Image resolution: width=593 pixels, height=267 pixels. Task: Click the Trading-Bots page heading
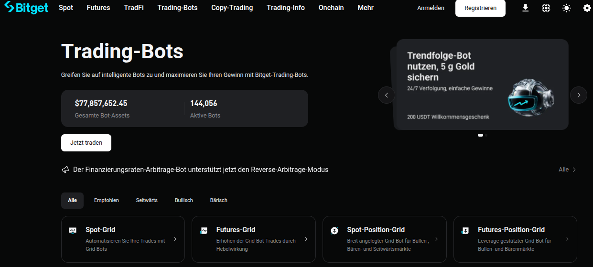coord(122,51)
